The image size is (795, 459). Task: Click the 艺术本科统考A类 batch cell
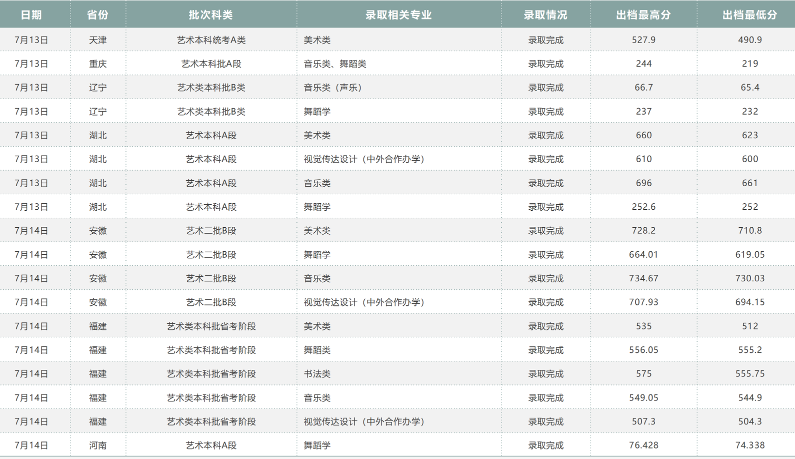211,40
